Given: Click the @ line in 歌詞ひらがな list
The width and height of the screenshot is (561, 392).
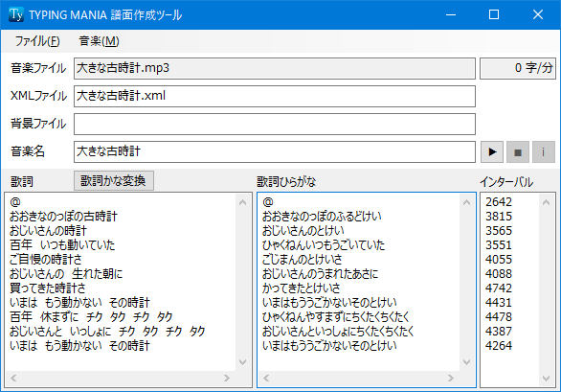Looking at the screenshot, I should click(x=268, y=202).
